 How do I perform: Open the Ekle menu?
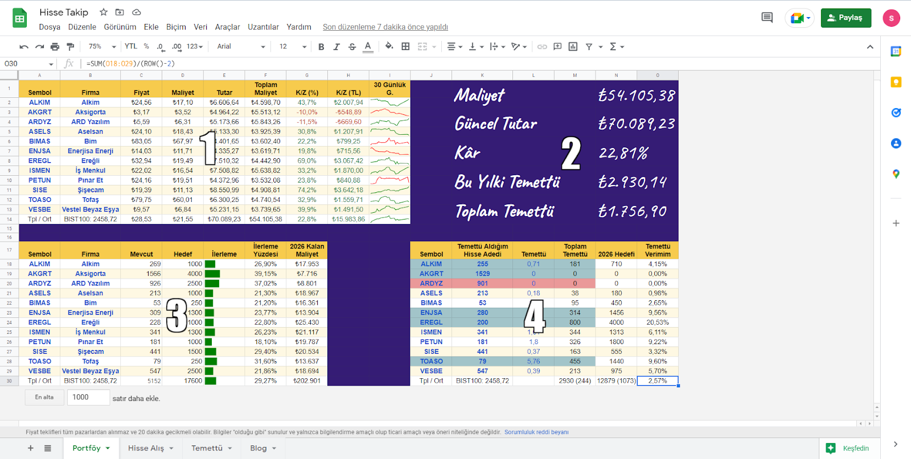pos(151,27)
